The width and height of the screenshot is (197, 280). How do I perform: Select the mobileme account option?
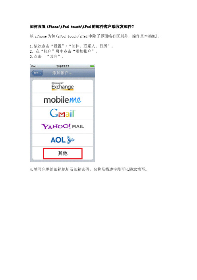click(62, 100)
